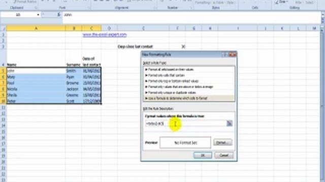Click the cell with value 30
325x182 pixels.
point(177,47)
